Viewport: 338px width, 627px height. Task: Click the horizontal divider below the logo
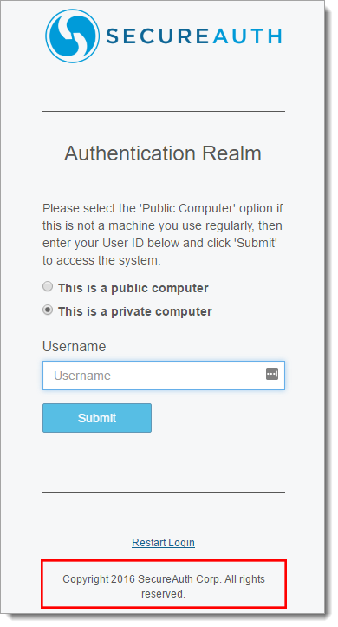[164, 112]
